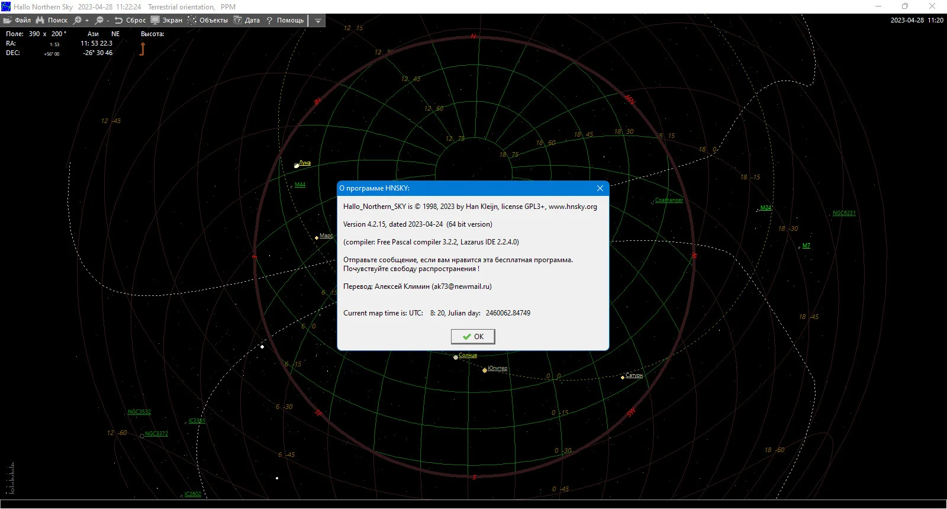Select the M24 object label
Image resolution: width=947 pixels, height=509 pixels.
pos(766,208)
